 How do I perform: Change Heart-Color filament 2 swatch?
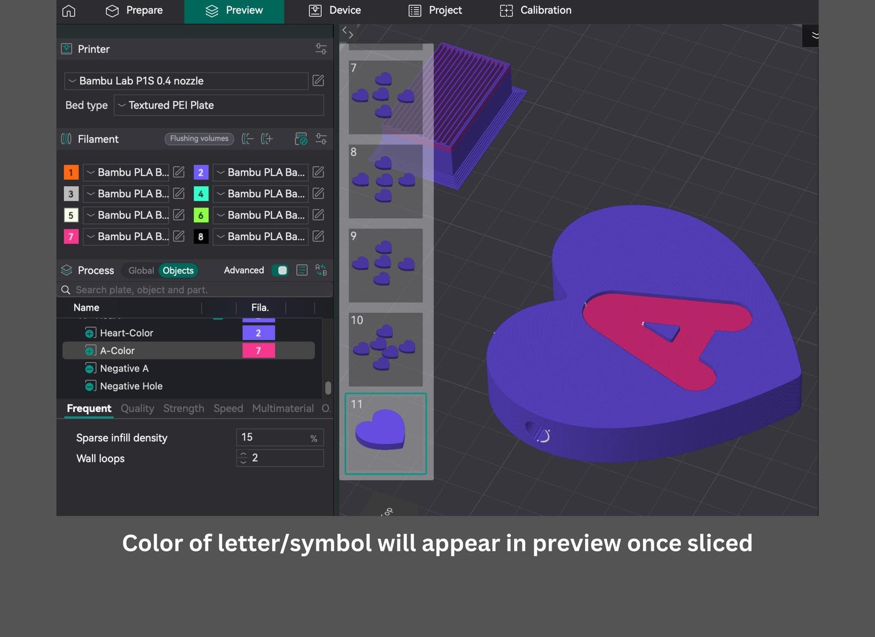pyautogui.click(x=258, y=333)
